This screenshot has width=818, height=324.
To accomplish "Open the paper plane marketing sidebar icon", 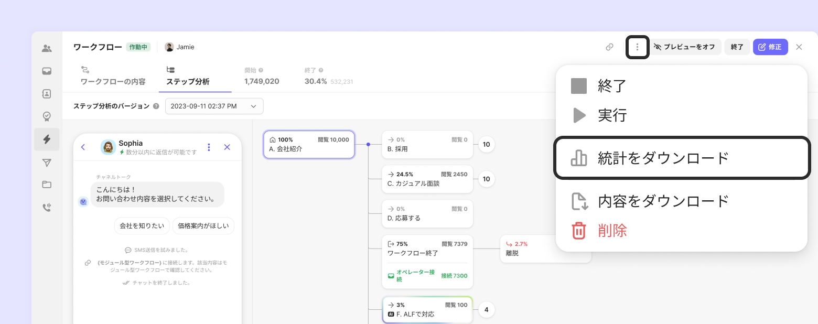I will point(47,163).
